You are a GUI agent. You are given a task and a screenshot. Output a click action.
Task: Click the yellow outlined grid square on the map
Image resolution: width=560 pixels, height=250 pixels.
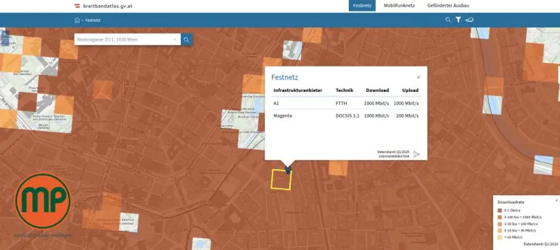tap(282, 179)
